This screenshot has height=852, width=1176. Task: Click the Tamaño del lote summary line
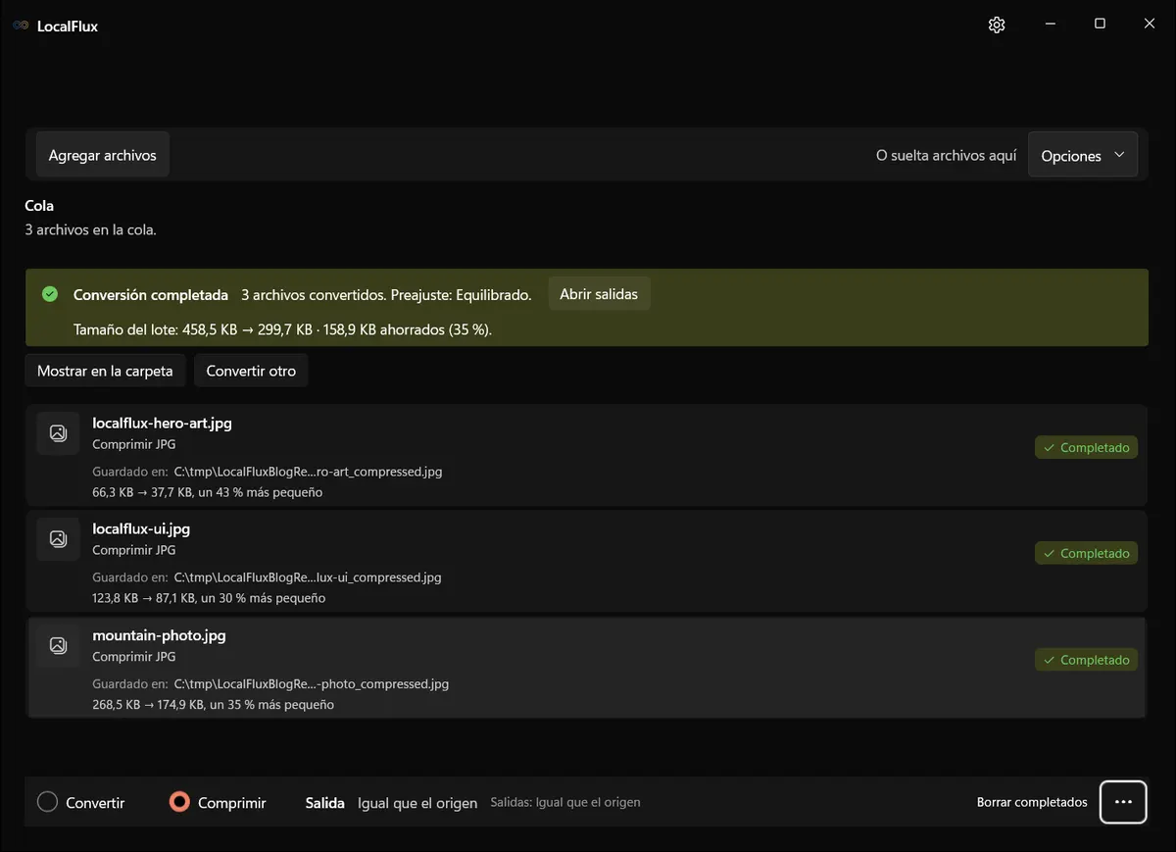[x=282, y=329]
